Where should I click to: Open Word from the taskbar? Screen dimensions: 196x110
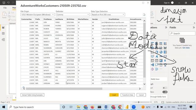pyautogui.click(x=106, y=107)
